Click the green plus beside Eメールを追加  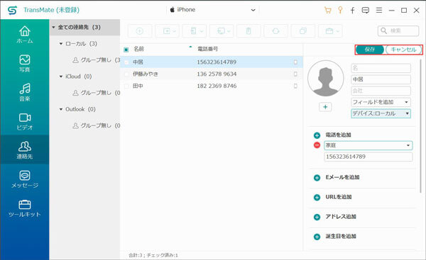(x=317, y=178)
